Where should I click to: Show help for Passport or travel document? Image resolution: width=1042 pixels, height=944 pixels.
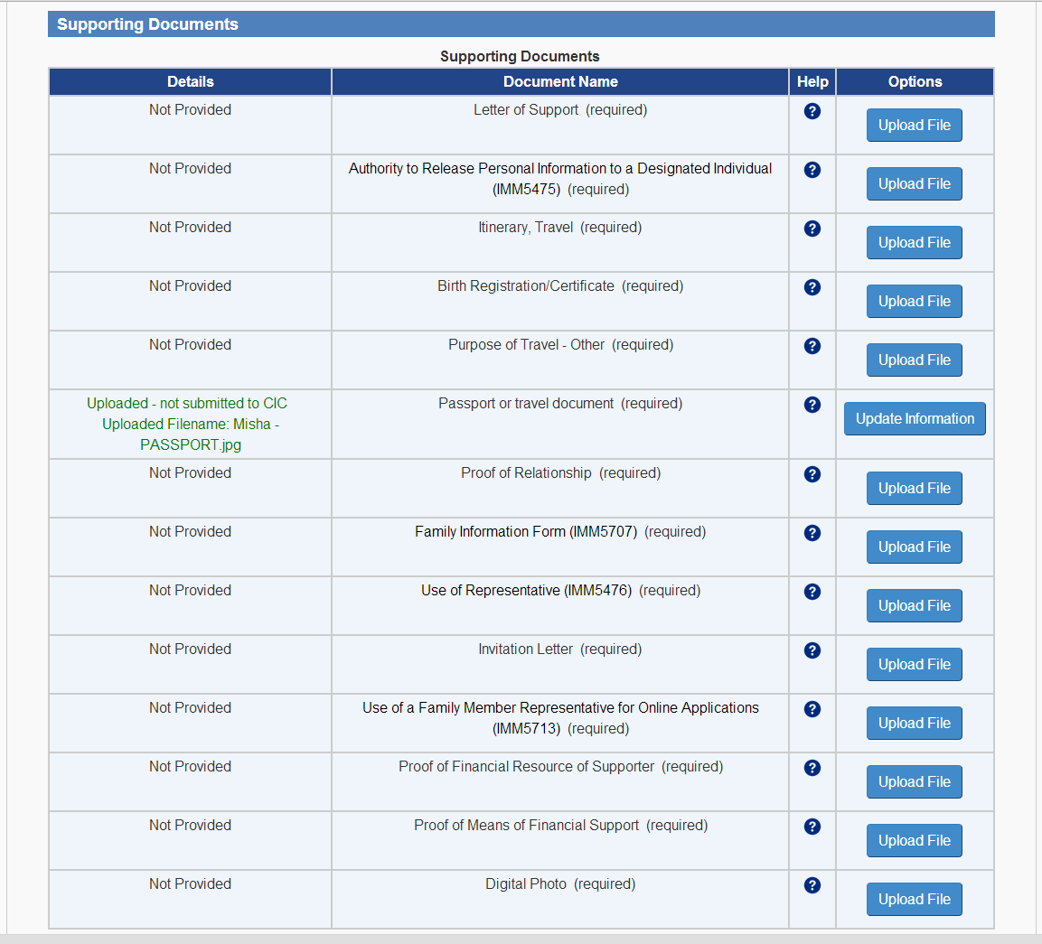pos(812,405)
